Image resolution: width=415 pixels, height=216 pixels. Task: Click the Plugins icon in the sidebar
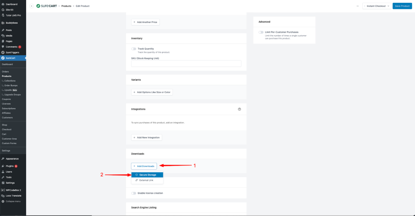(x=3, y=166)
